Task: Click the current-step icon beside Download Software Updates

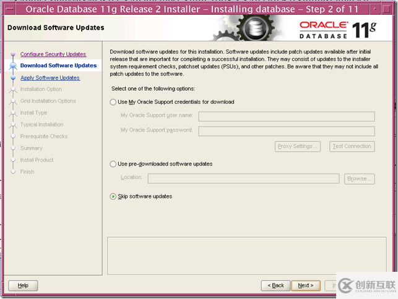Action: pos(13,66)
